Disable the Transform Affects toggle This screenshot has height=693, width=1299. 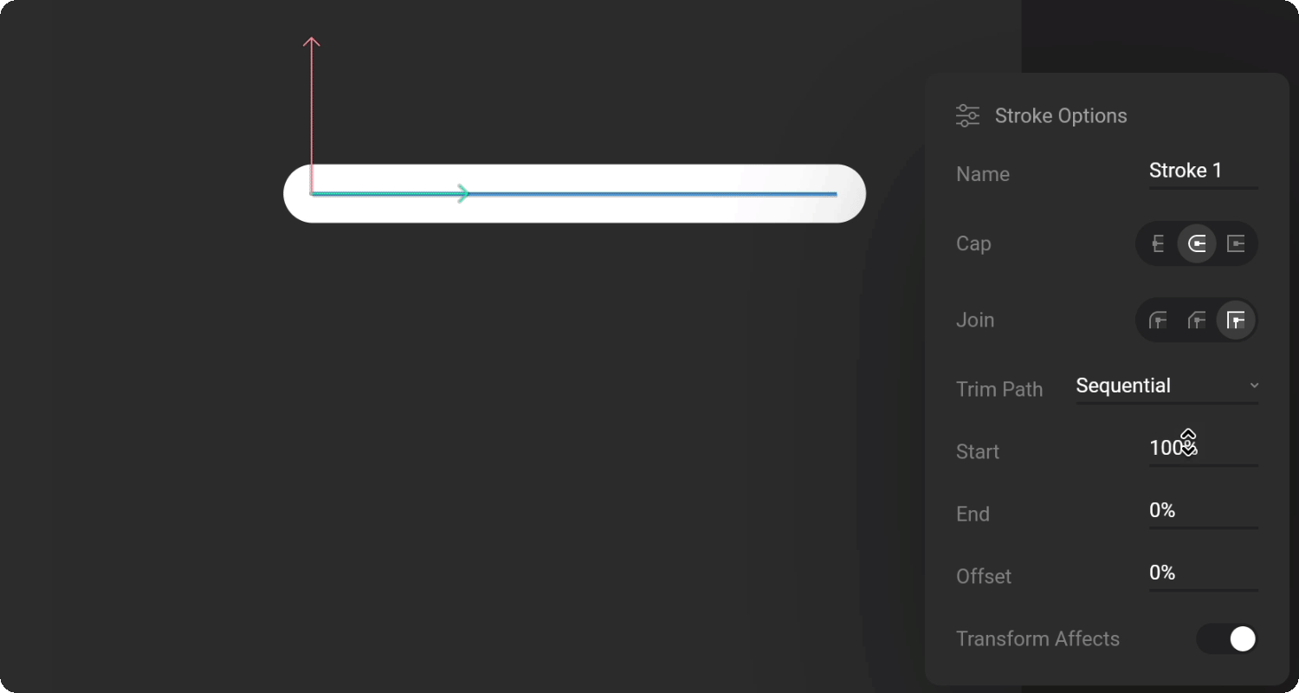click(x=1226, y=639)
